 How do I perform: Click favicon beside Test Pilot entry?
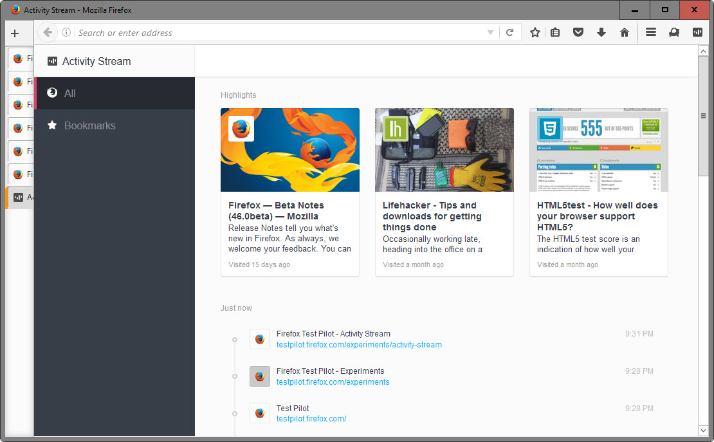(260, 413)
